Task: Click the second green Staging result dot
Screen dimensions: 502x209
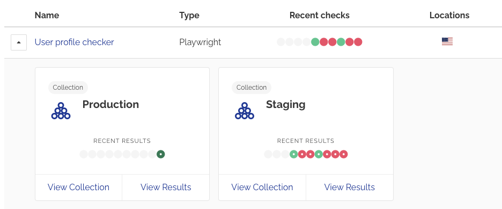Action: [319, 155]
